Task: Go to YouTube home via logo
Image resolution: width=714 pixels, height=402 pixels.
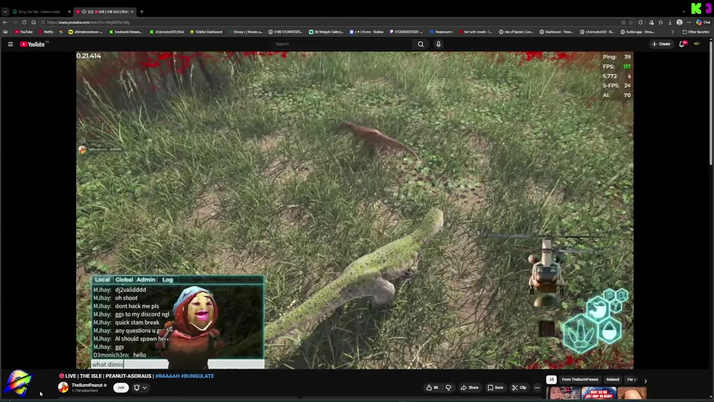Action: click(x=32, y=44)
